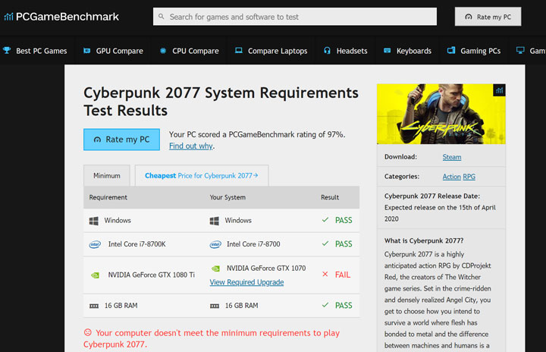Click the header Rate my PC button
Screen dimensions: 546x352
click(x=488, y=17)
